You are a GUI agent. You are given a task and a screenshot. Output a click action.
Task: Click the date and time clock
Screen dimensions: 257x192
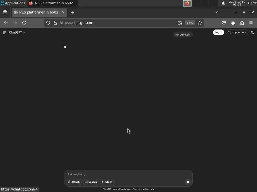237,3
